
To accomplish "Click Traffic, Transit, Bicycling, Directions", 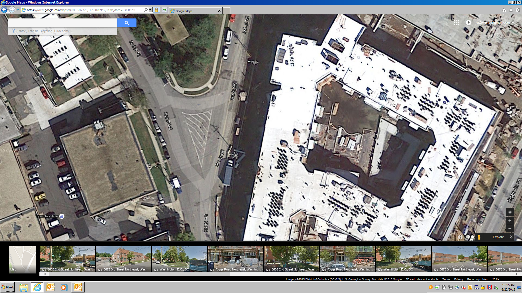I will click(42, 31).
